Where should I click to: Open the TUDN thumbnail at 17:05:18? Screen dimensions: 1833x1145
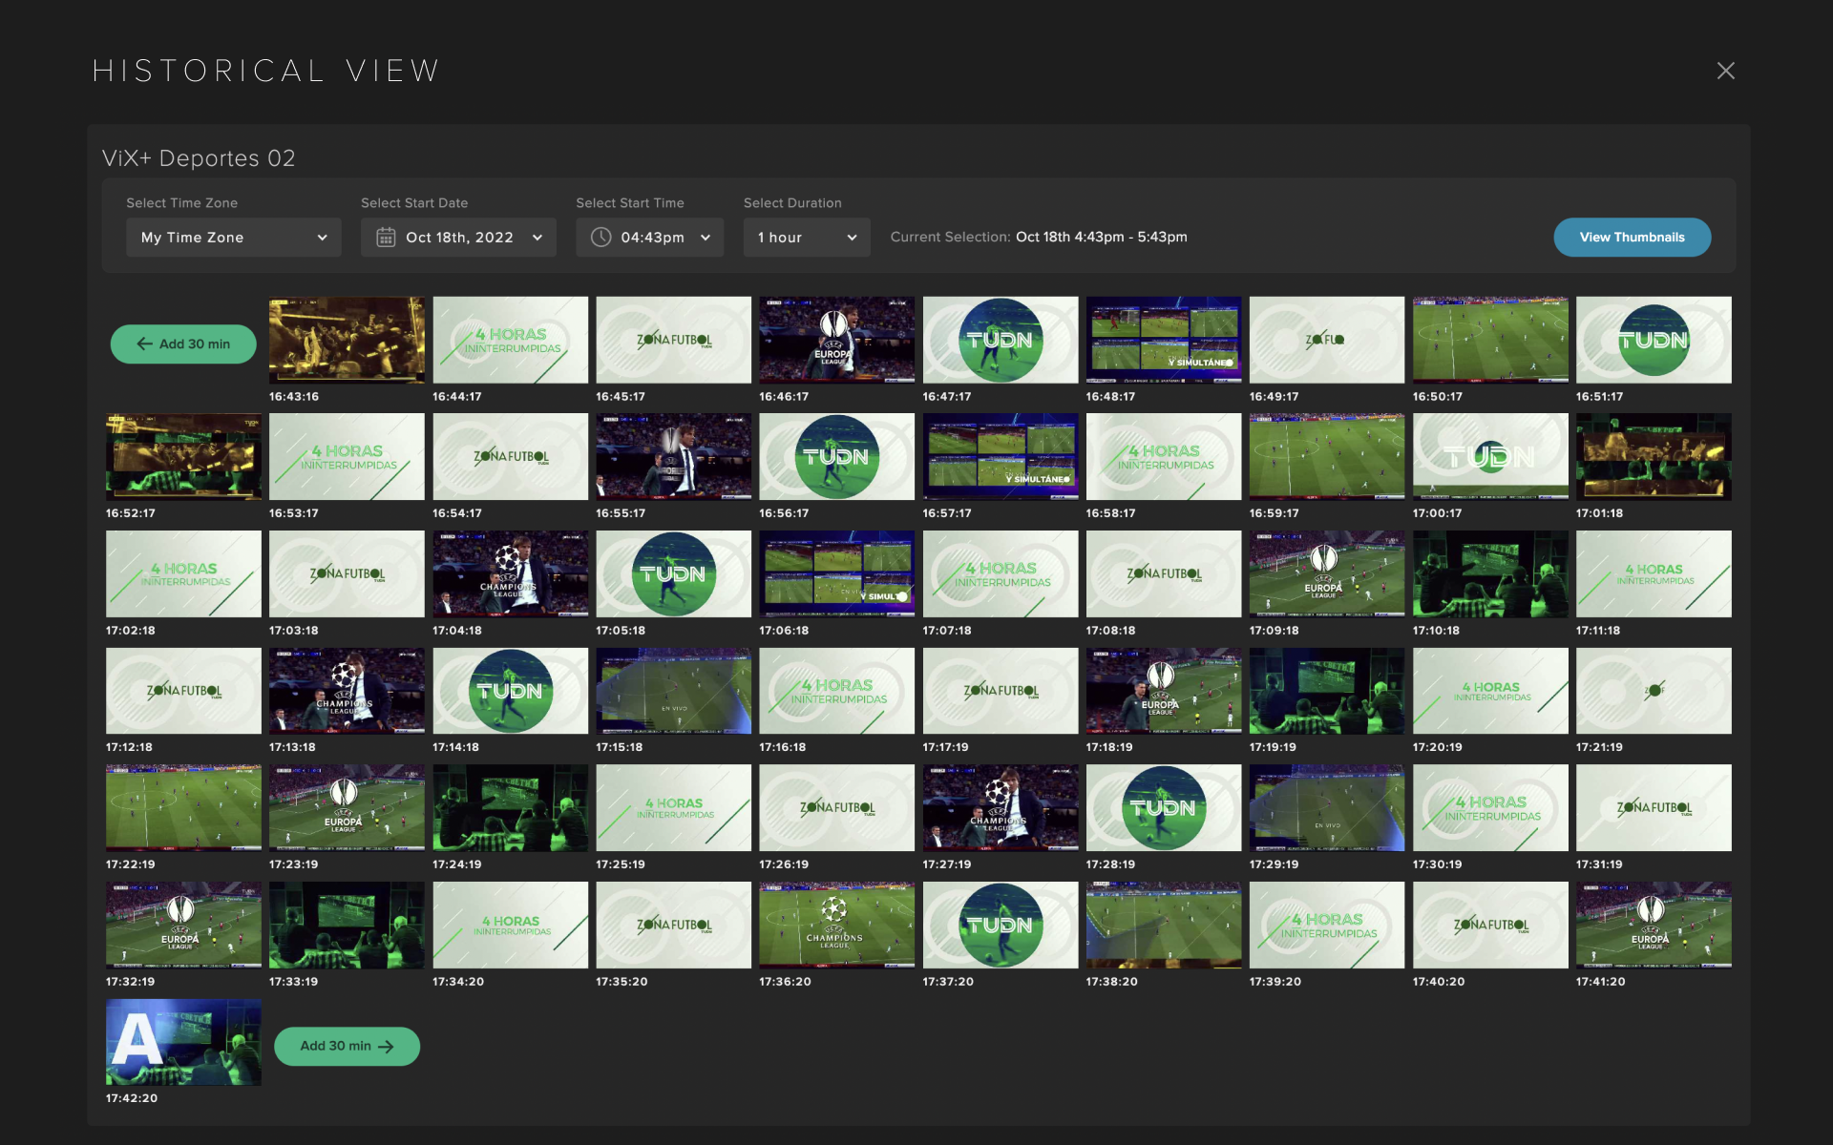673,574
